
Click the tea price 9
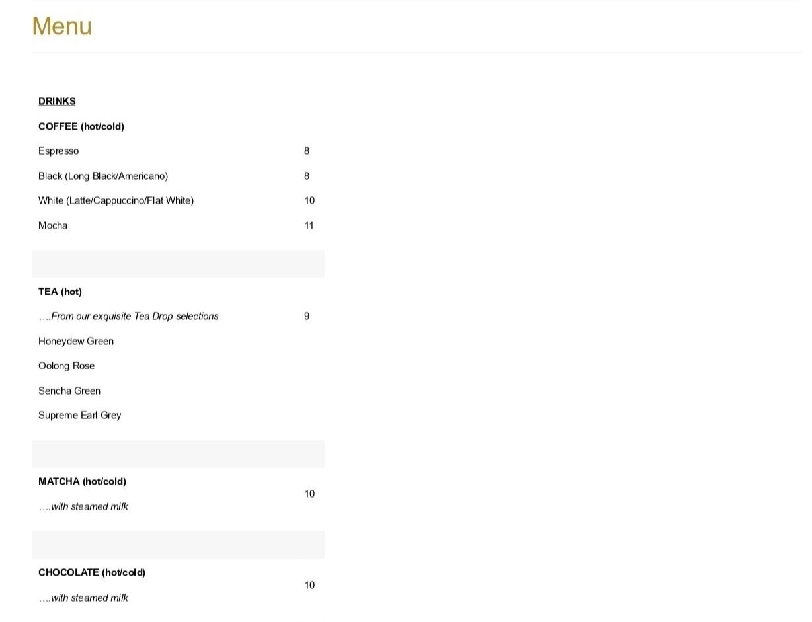click(x=307, y=316)
